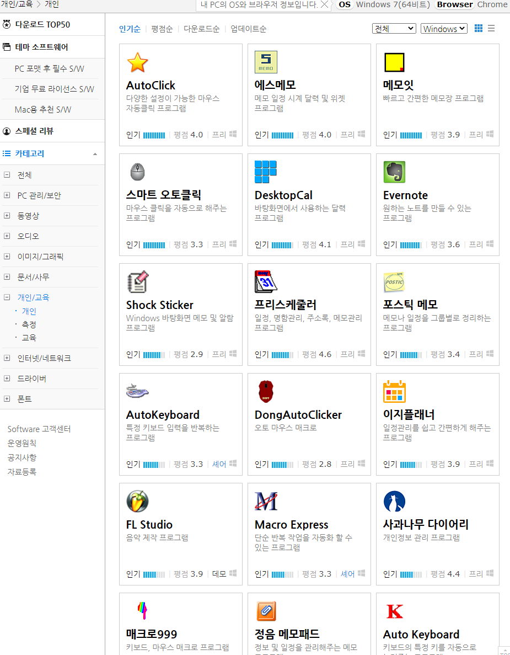This screenshot has width=510, height=655.
Task: Sort by 업데이트순
Action: tap(248, 29)
